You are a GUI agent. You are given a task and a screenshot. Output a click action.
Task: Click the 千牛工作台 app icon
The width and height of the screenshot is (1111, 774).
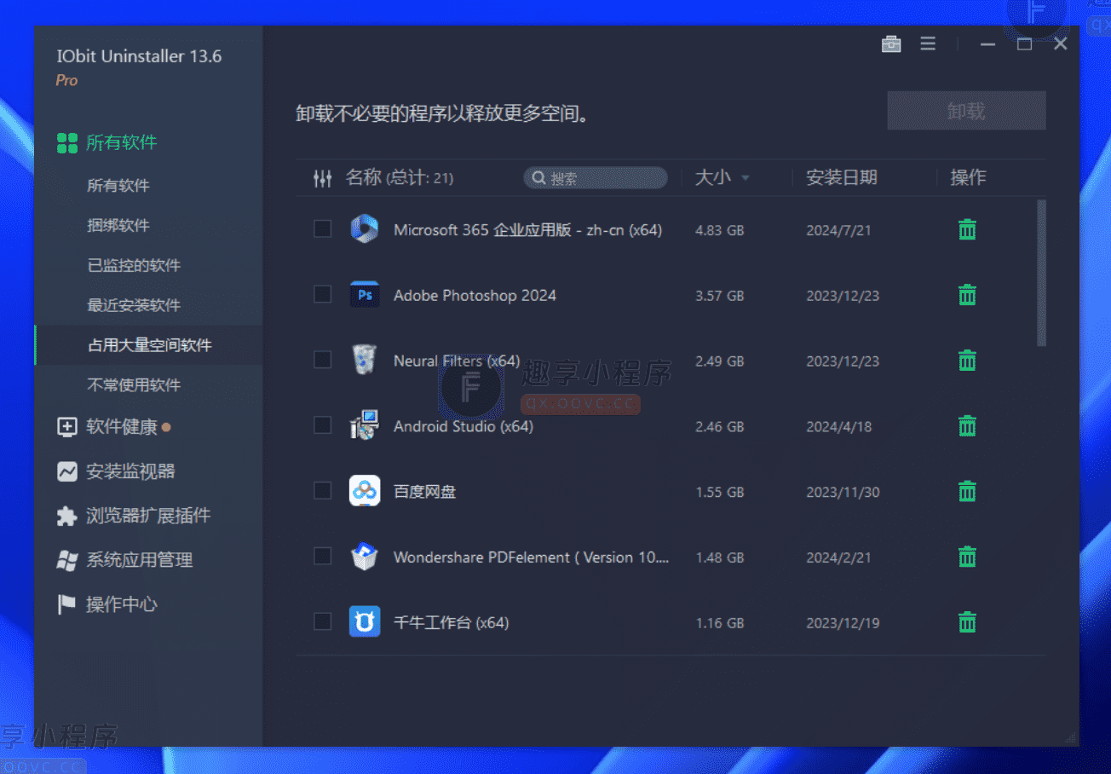pos(365,622)
